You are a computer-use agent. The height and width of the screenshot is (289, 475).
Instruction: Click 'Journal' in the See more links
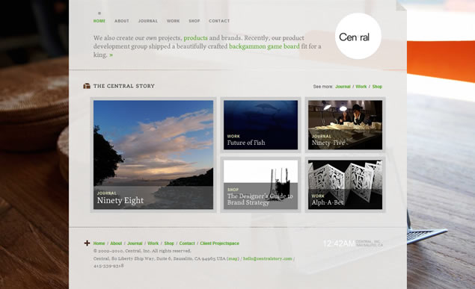pos(343,87)
